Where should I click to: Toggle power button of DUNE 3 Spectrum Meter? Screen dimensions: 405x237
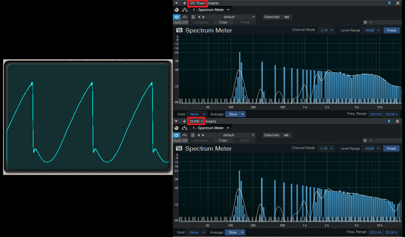(176, 135)
